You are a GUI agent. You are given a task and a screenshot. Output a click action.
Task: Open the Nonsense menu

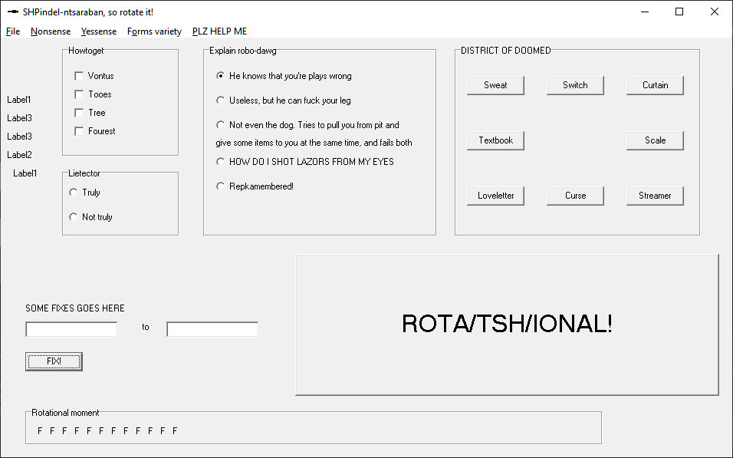pyautogui.click(x=51, y=31)
